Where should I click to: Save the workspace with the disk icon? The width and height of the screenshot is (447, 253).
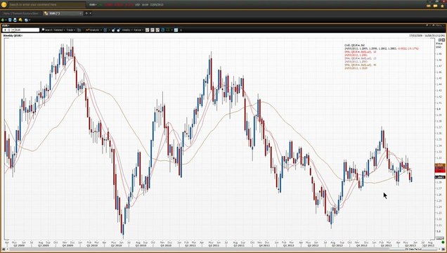coord(10,20)
